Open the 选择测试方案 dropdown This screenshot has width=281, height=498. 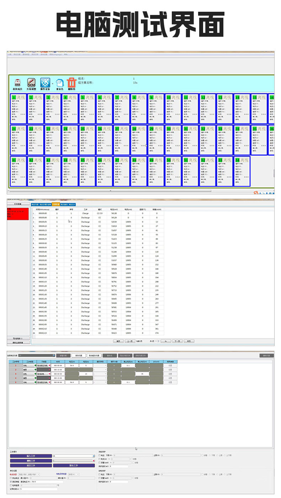click(x=37, y=355)
